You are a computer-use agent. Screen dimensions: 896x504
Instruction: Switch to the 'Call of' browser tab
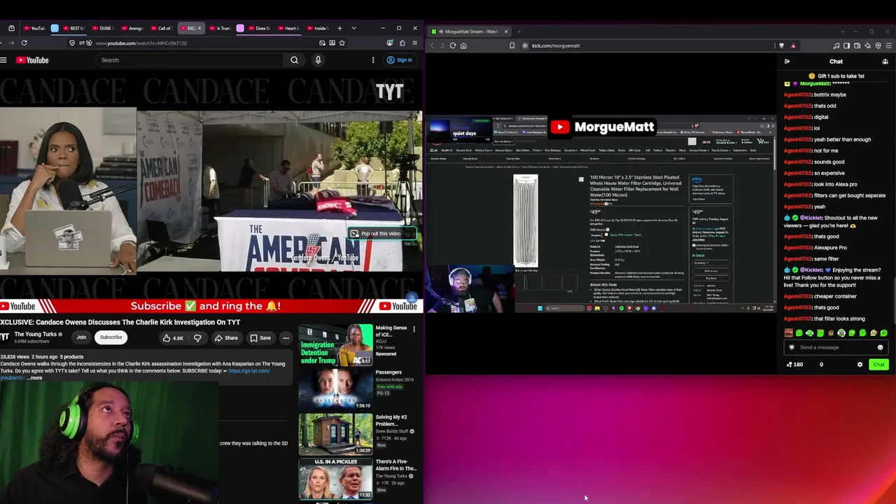tap(161, 28)
